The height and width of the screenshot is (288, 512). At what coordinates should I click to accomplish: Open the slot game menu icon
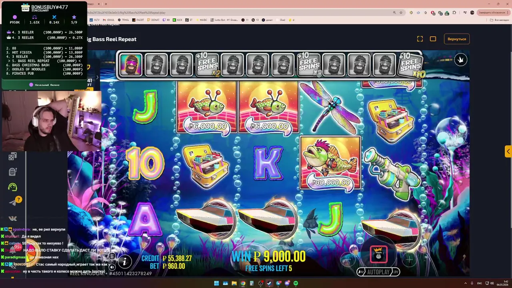click(x=112, y=256)
